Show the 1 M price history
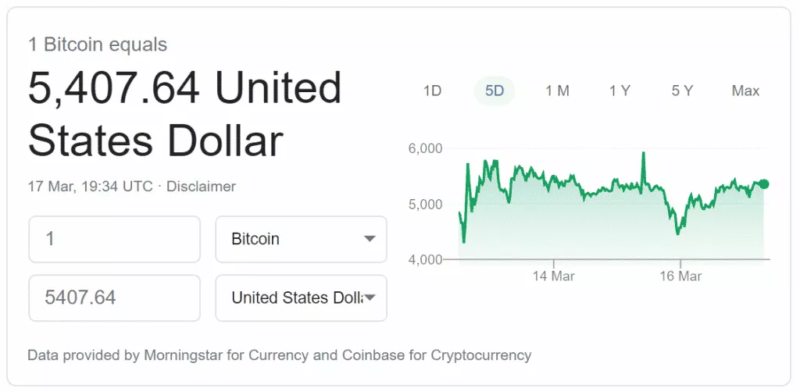The width and height of the screenshot is (800, 392). (557, 91)
